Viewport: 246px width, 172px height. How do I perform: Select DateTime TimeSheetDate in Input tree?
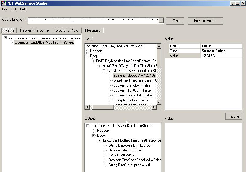(135, 80)
